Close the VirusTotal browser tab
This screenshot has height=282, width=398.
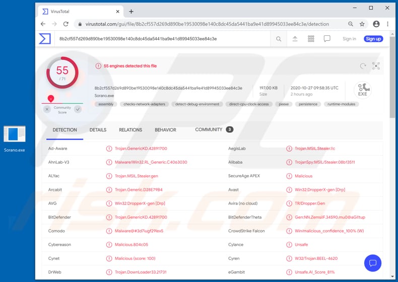click(x=117, y=12)
